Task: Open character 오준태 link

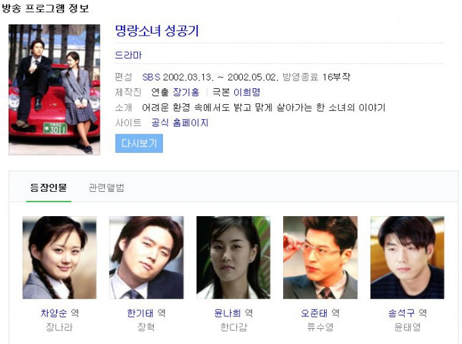Action: pos(314,313)
